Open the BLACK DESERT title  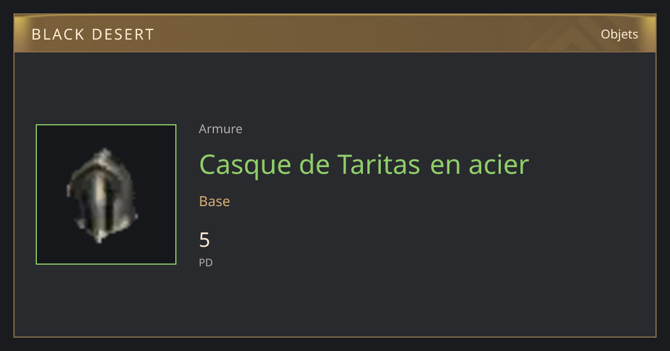(x=93, y=35)
